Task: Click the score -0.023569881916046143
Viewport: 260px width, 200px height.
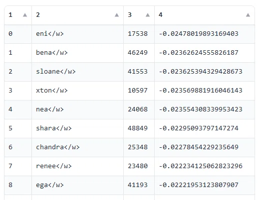Action: 201,91
